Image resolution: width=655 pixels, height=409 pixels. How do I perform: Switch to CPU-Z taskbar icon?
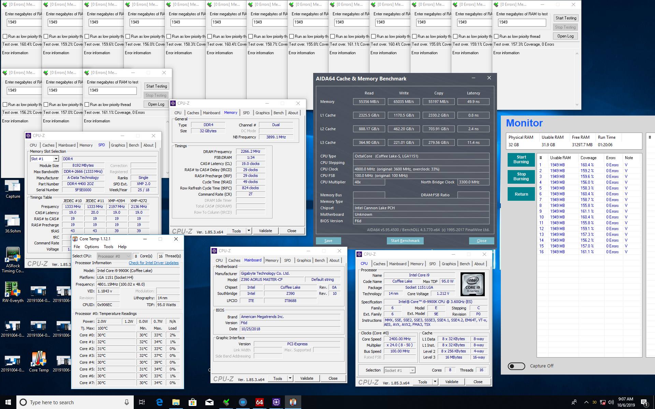(276, 402)
